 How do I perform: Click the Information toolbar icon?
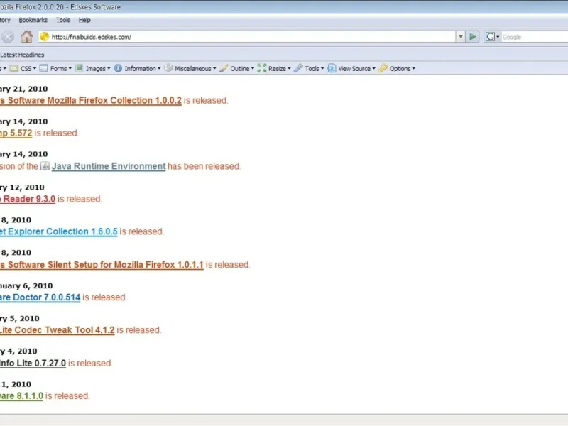[x=118, y=68]
